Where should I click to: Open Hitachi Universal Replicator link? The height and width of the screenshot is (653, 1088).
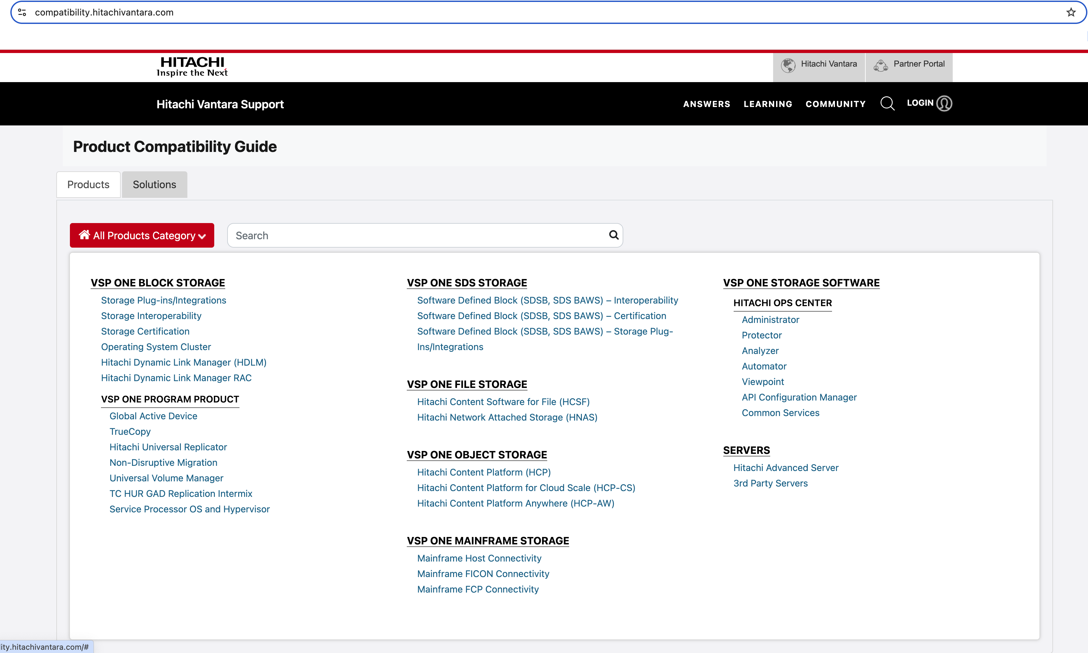[168, 447]
